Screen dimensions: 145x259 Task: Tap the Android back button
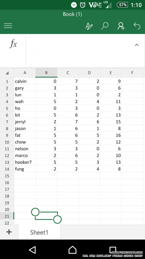coord(32,250)
